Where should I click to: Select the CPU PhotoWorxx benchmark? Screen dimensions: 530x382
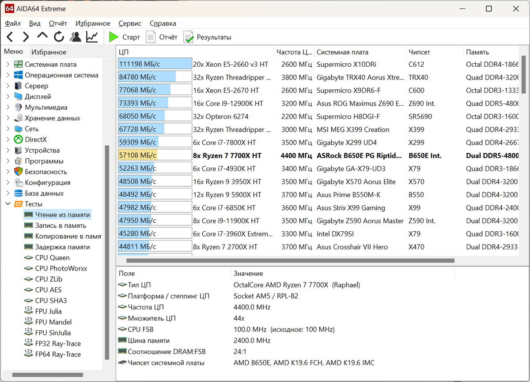click(x=56, y=268)
